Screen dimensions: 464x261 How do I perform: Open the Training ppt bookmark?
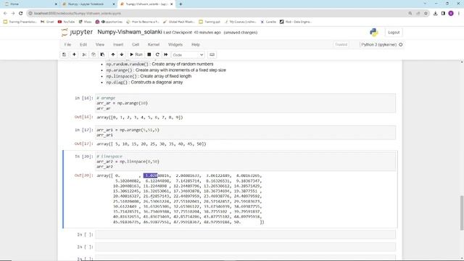(x=210, y=22)
